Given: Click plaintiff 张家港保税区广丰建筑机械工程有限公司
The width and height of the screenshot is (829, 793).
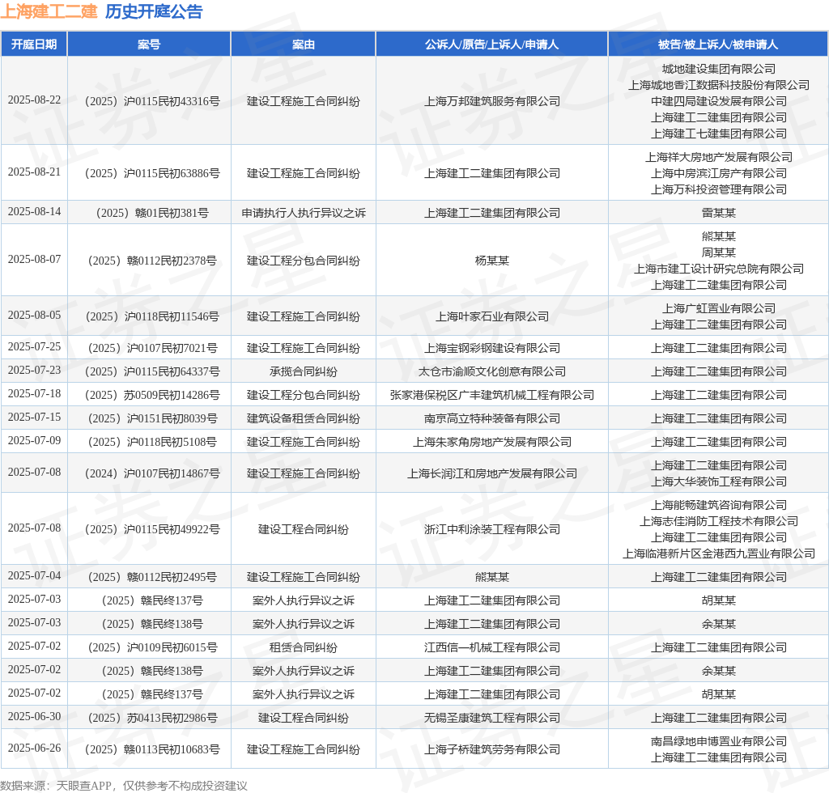Looking at the screenshot, I should [491, 395].
